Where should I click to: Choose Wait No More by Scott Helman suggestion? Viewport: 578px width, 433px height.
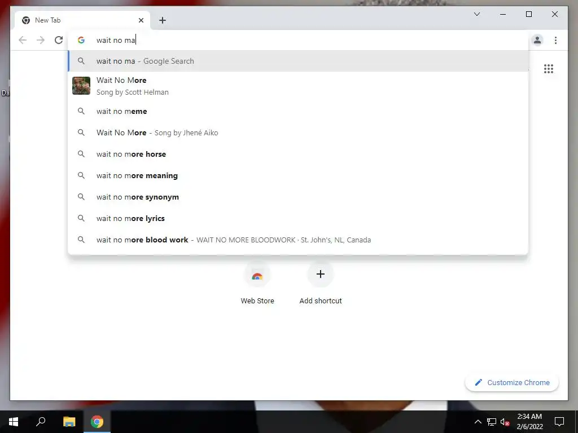tap(298, 86)
